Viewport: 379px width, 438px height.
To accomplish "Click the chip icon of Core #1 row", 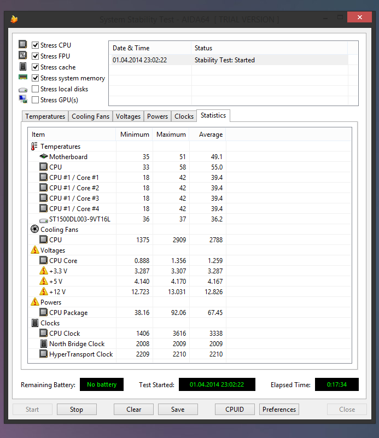I will tap(43, 177).
